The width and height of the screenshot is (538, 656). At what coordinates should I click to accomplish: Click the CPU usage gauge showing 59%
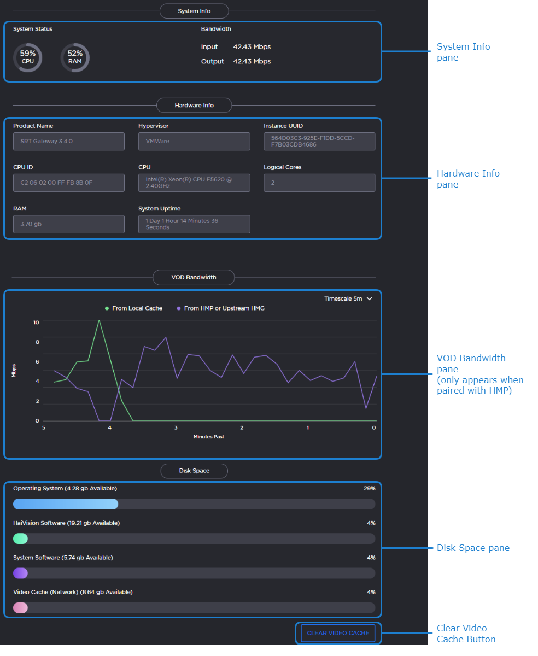coord(27,57)
